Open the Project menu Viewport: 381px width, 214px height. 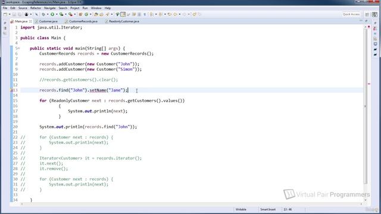pyautogui.click(x=75, y=8)
